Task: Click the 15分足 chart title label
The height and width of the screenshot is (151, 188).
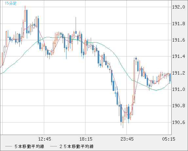Action: 10,3
